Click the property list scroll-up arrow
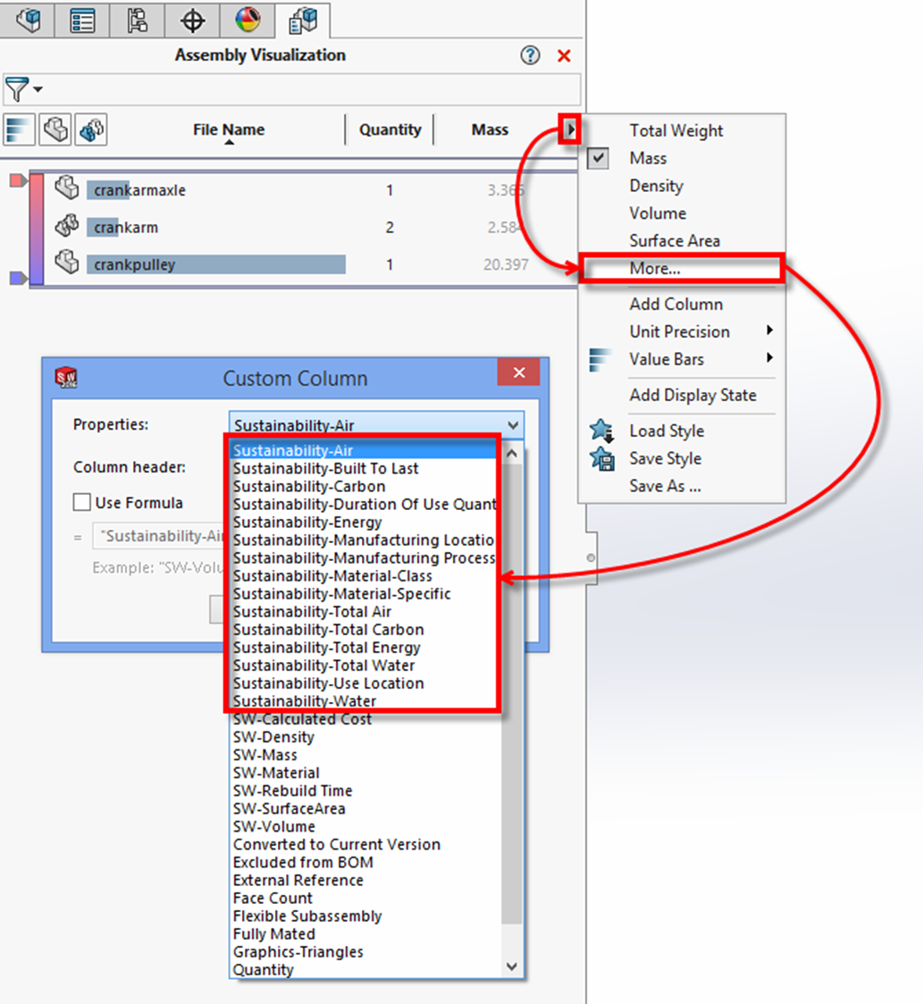This screenshot has height=1004, width=923. click(x=511, y=454)
